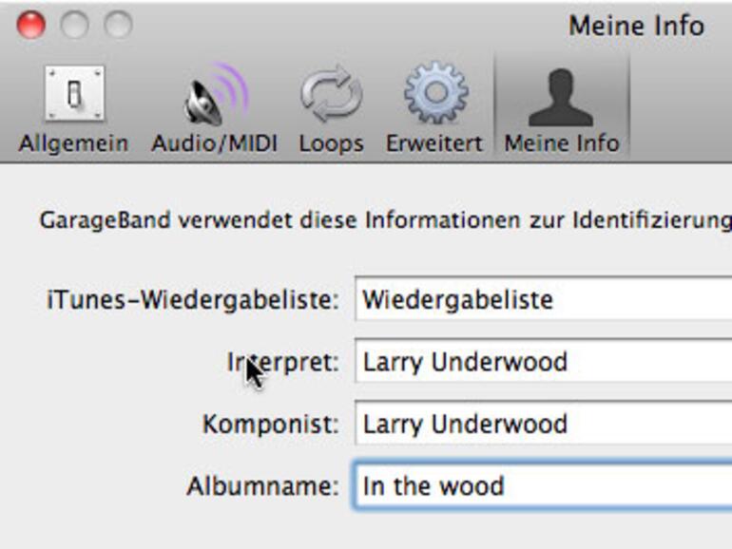Minimize the preferences window
Screen dimensions: 732x549
(x=73, y=25)
